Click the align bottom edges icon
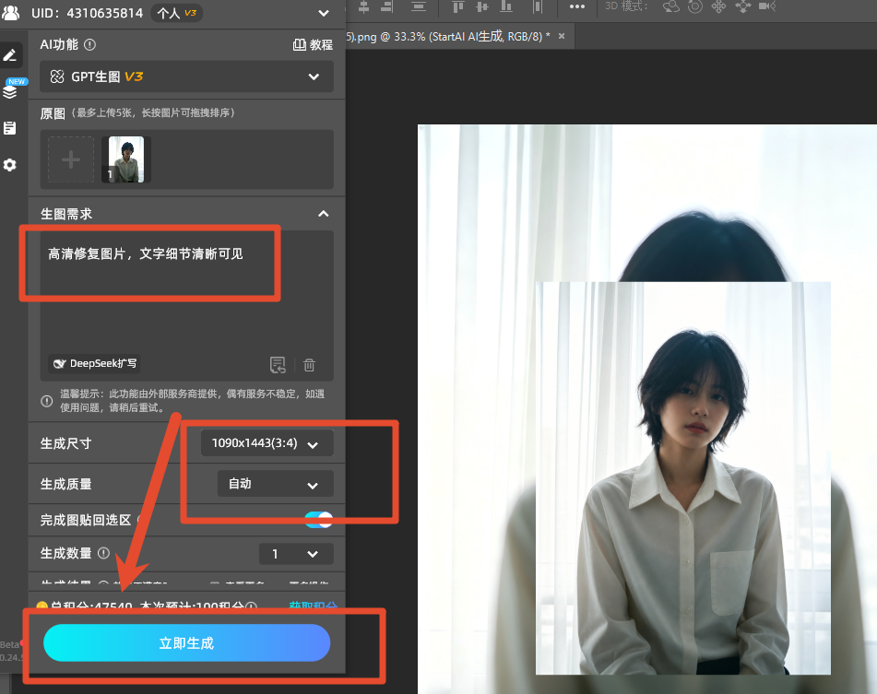This screenshot has width=877, height=694. tap(506, 6)
